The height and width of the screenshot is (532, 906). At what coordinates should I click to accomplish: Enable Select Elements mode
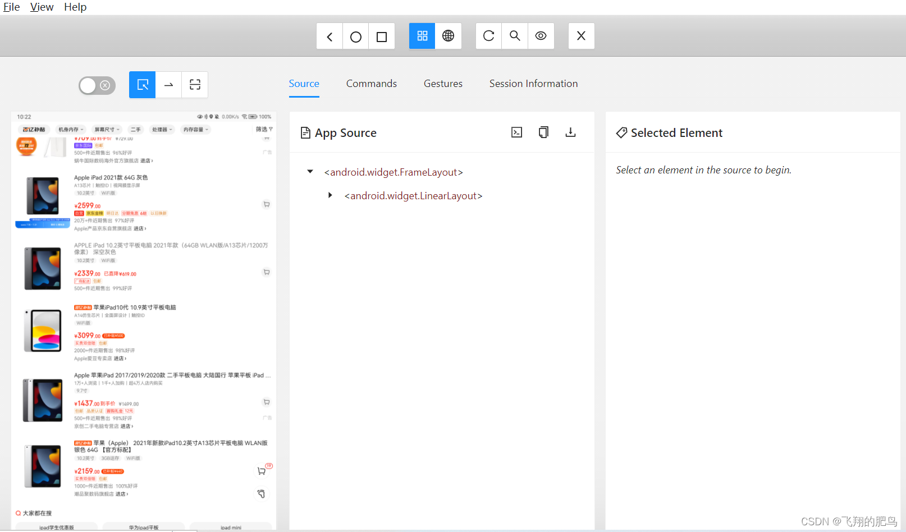142,85
